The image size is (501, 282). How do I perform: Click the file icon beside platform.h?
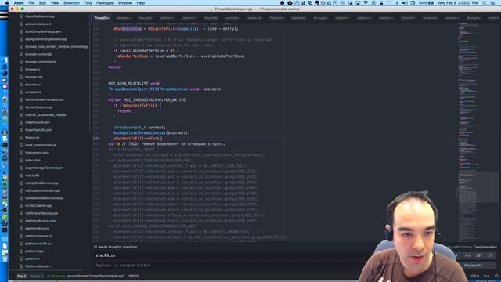(x=21, y=258)
